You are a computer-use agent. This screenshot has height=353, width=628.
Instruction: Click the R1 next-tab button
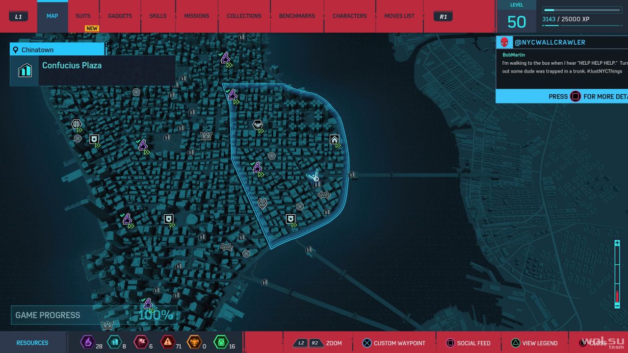click(443, 16)
